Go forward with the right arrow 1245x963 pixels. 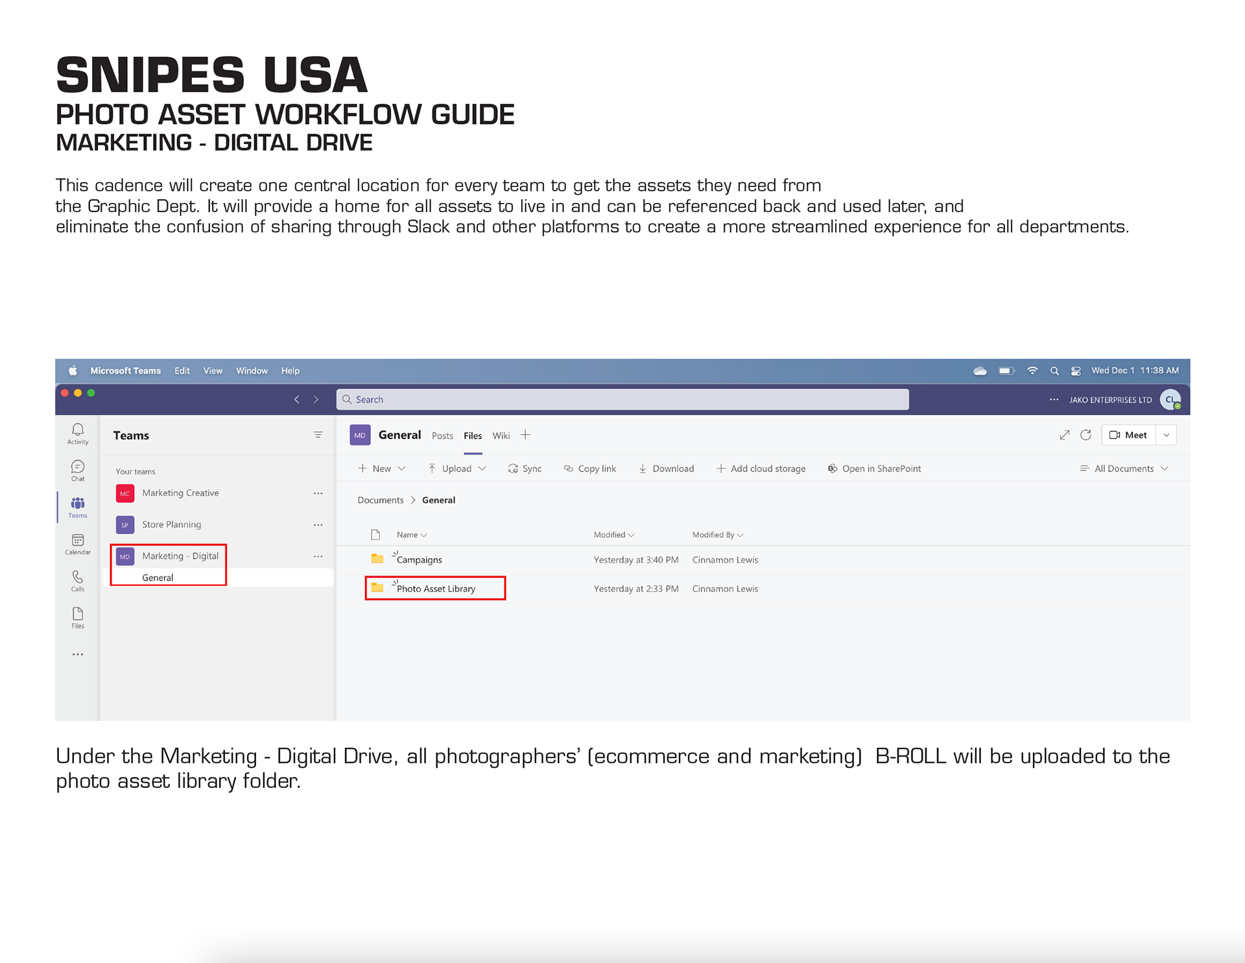[x=316, y=399]
